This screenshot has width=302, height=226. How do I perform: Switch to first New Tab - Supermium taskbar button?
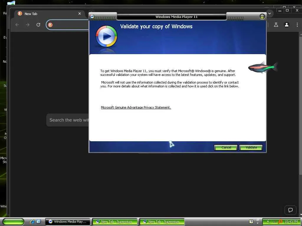point(115,222)
